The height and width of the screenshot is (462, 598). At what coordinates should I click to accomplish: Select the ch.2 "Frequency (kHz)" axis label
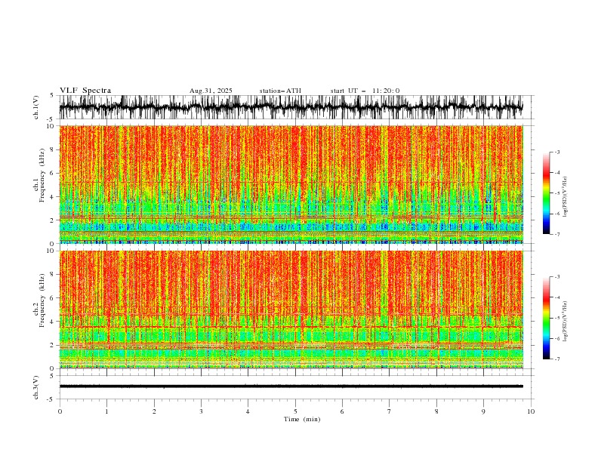[42, 300]
